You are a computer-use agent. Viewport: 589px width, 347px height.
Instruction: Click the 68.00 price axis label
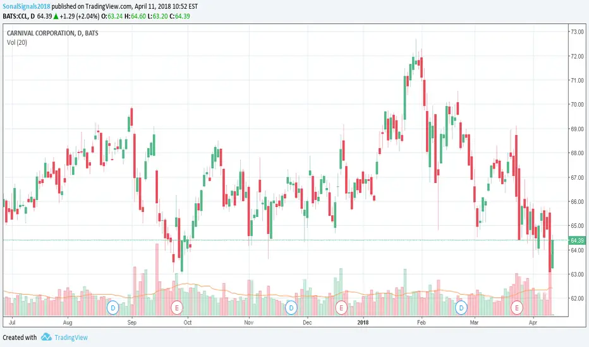point(578,153)
